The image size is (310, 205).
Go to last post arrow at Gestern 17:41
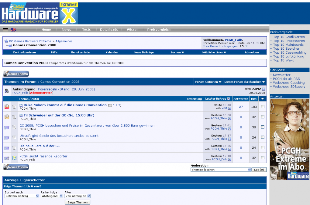(x=229, y=129)
